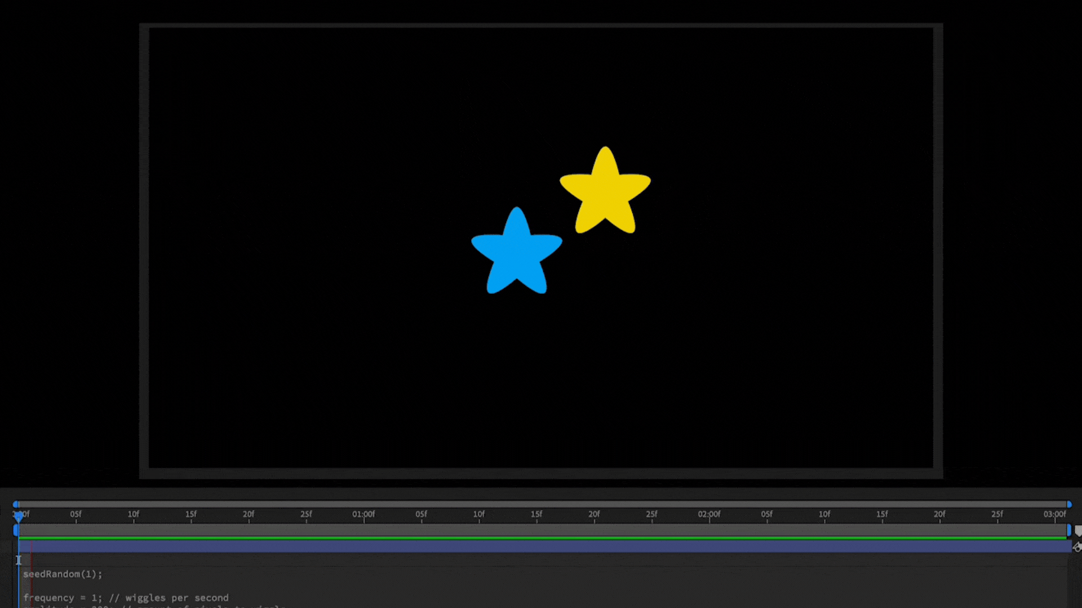Image resolution: width=1082 pixels, height=608 pixels.
Task: Click the composition marker bin icon
Action: pos(1077,531)
